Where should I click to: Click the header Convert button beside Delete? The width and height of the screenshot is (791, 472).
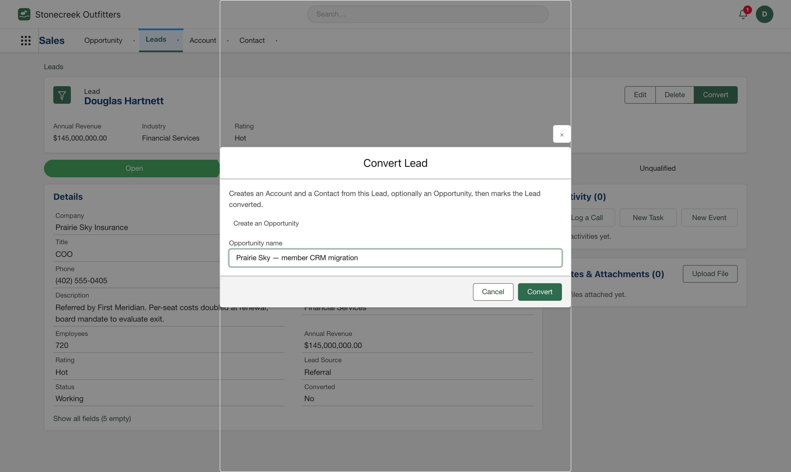pos(715,95)
